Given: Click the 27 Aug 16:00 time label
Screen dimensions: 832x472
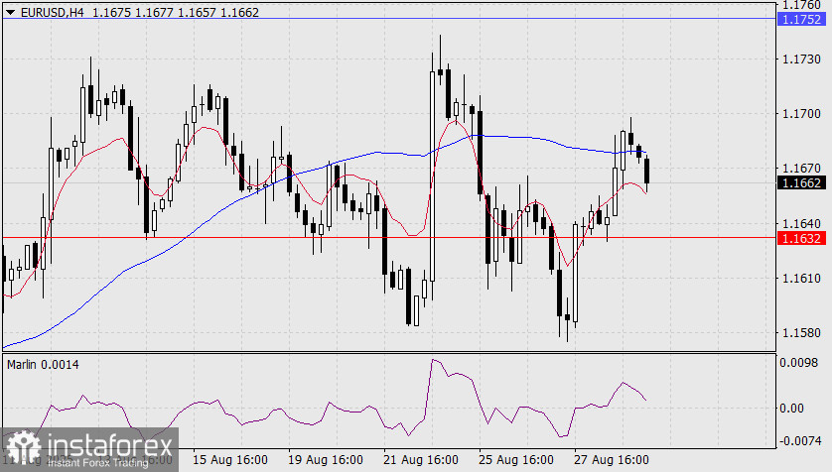Looking at the screenshot, I should point(612,460).
